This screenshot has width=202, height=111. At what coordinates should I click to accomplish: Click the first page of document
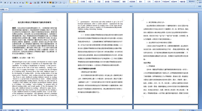[35, 58]
